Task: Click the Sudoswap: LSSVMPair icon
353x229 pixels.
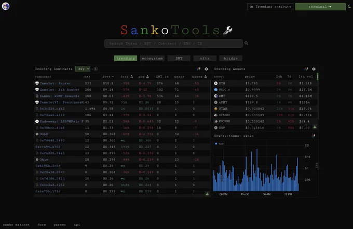Action: click(37, 121)
